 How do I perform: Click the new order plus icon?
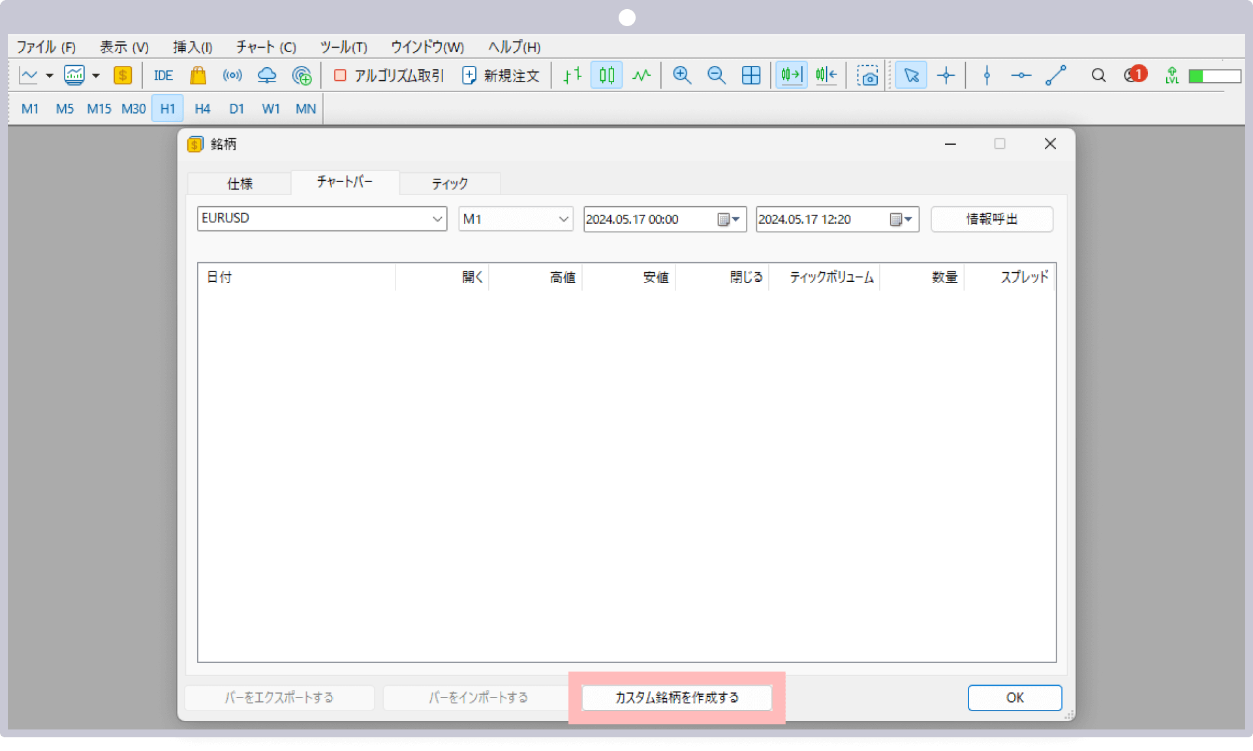[x=469, y=76]
